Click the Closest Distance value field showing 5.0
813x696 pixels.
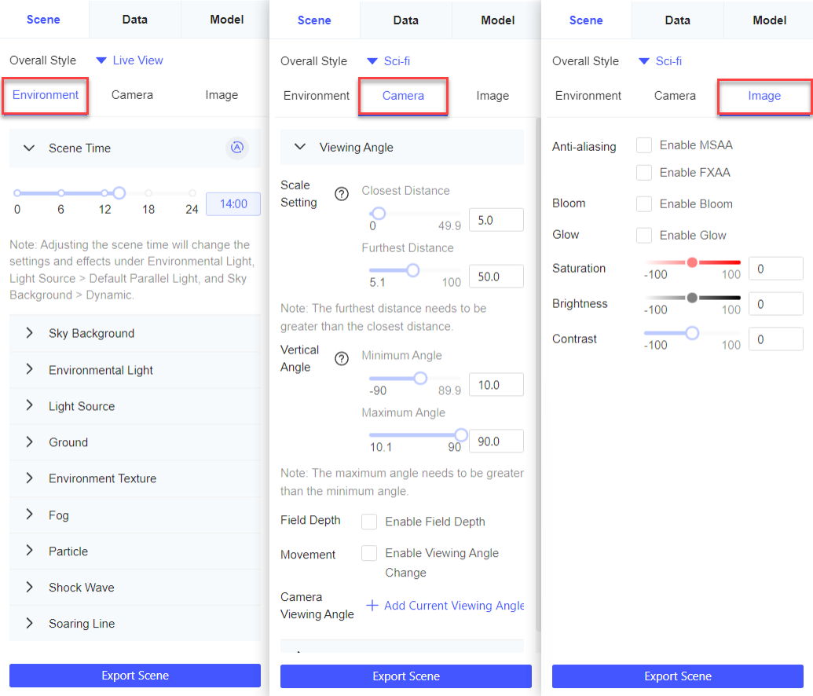tap(496, 220)
